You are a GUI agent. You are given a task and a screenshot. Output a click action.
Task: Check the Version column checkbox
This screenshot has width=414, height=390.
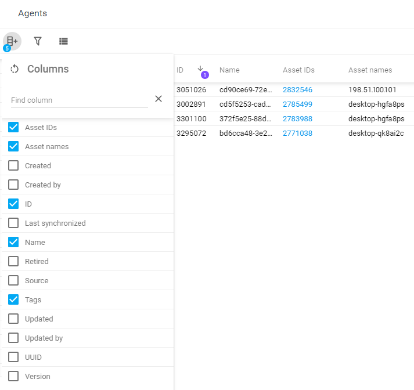point(13,376)
